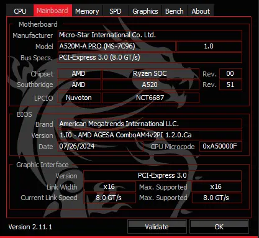
Task: Click the Manufacturer label
Action: (x=33, y=35)
